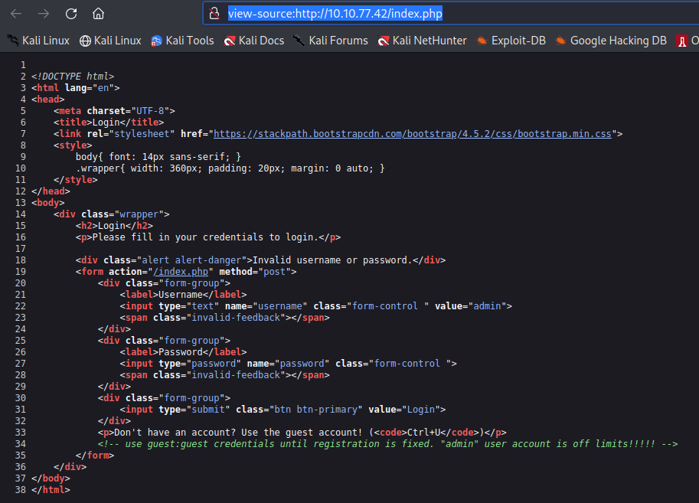
Task: Click the insecure connection lock icon
Action: click(215, 14)
